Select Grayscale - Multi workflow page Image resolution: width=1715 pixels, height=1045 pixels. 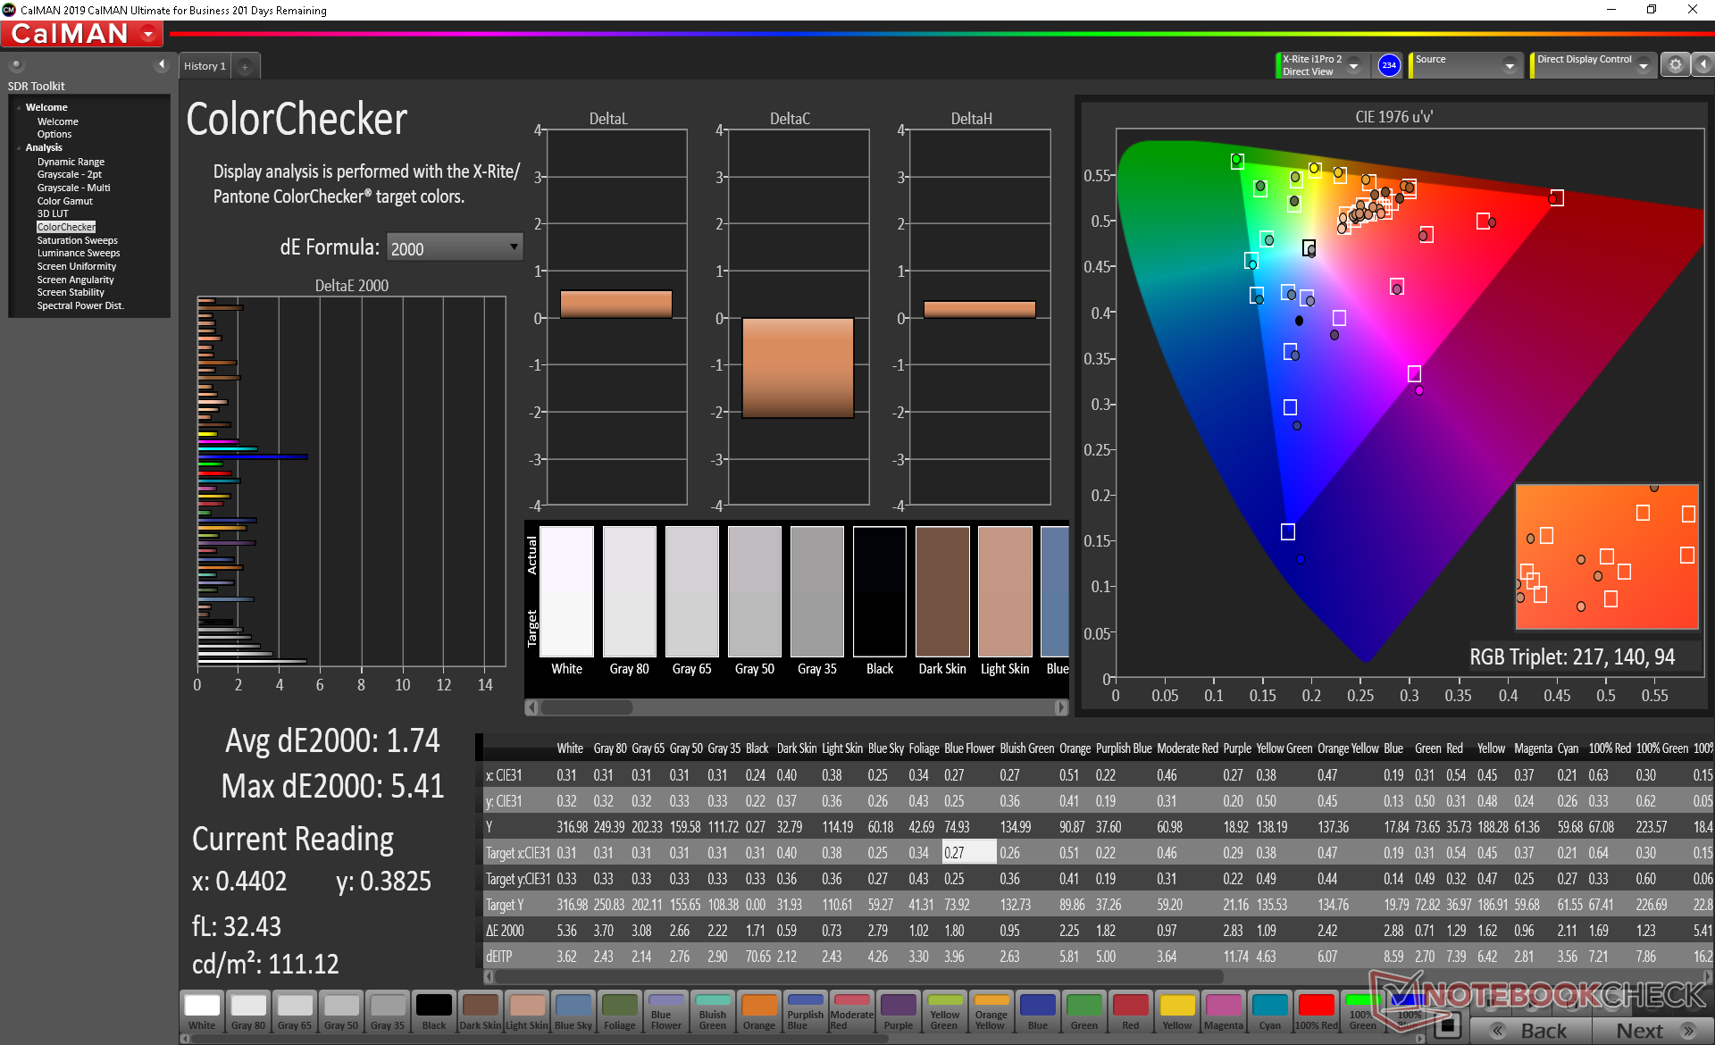[73, 188]
